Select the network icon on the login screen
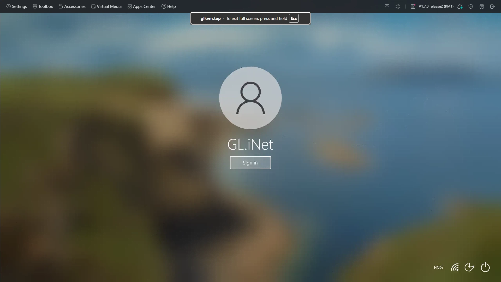Screen dimensions: 501x282 [455, 267]
